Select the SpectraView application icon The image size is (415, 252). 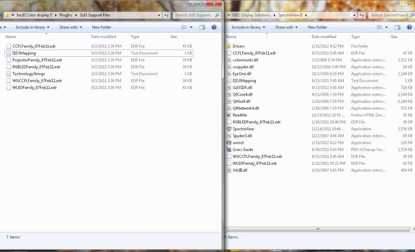229,129
